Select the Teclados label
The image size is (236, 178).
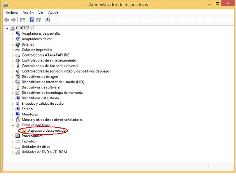point(29,141)
